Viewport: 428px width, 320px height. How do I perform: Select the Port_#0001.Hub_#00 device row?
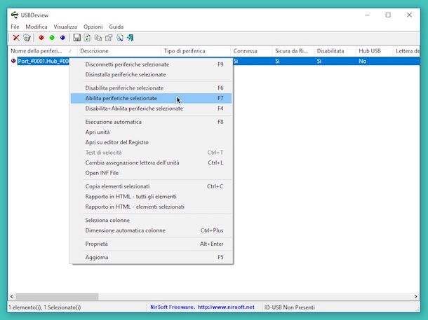pos(43,61)
